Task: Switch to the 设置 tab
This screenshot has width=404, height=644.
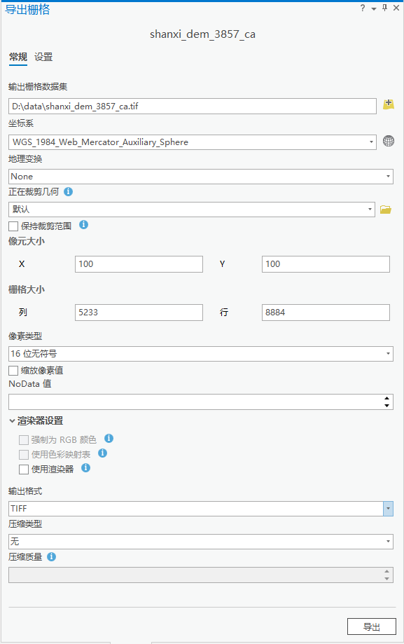Action: (45, 57)
